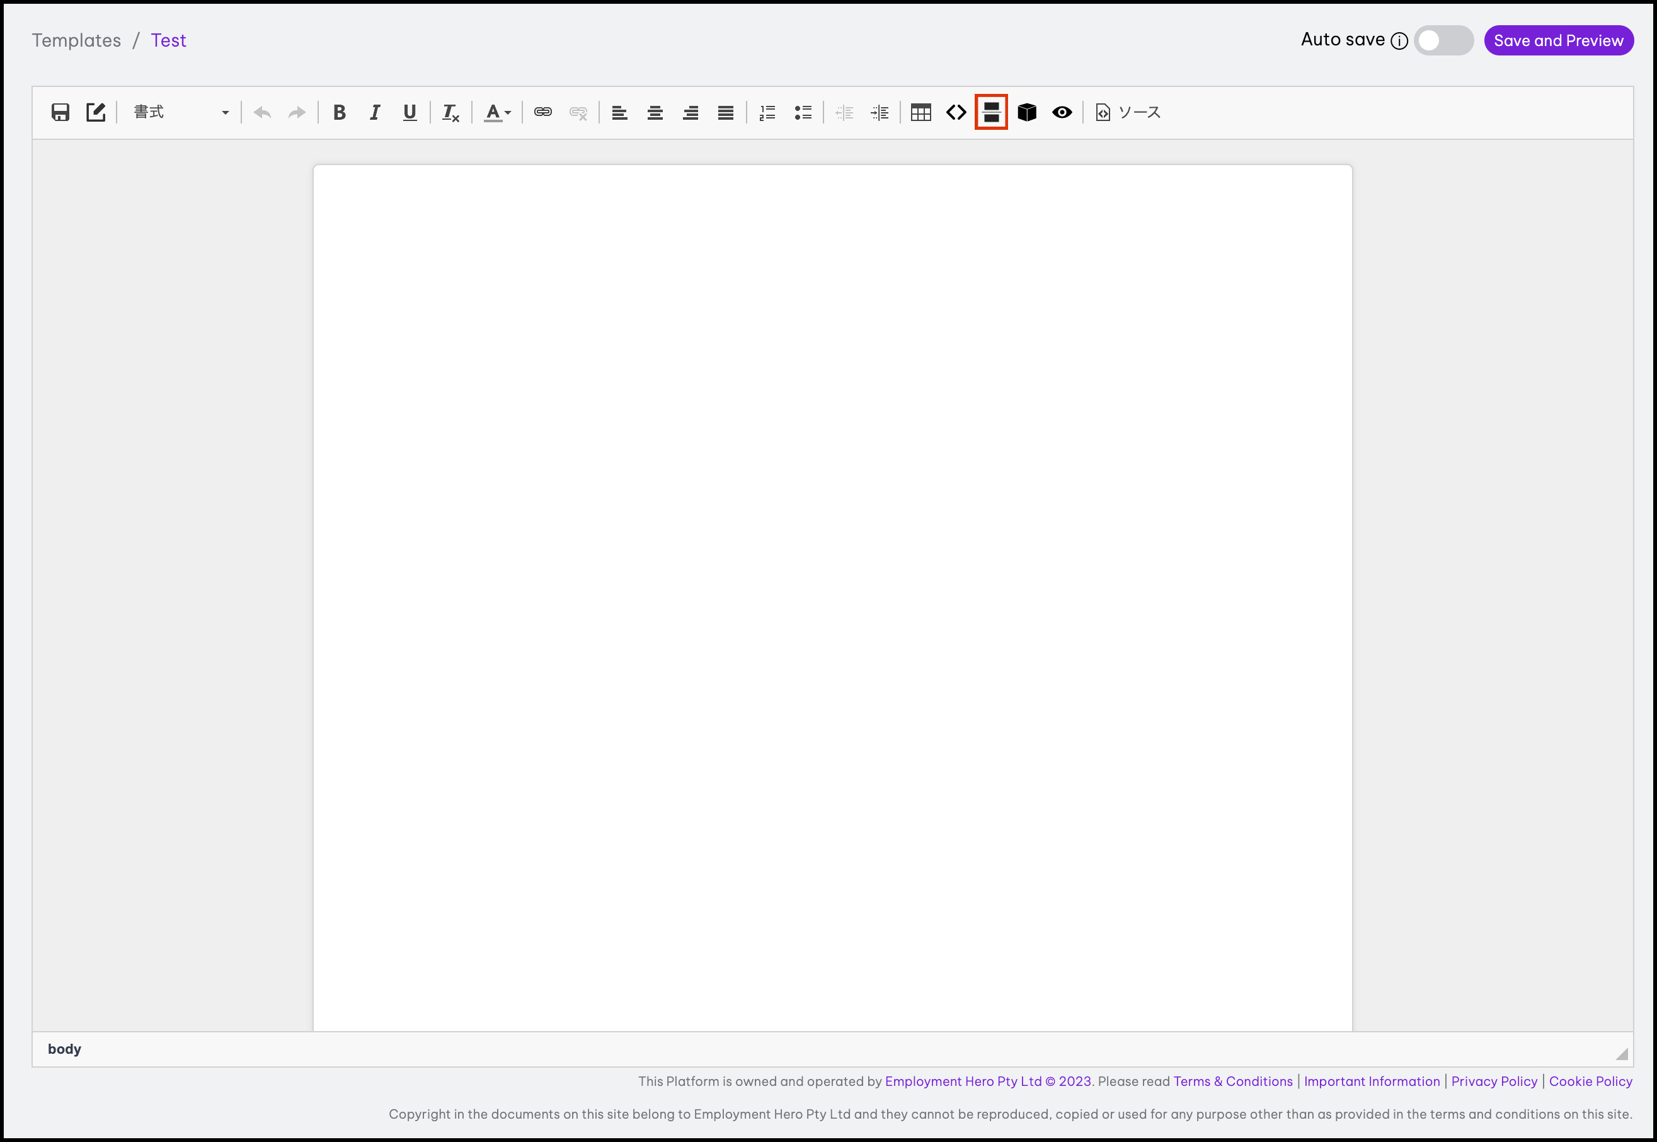The width and height of the screenshot is (1657, 1142).
Task: Toggle source view with ソース button
Action: click(x=1128, y=112)
